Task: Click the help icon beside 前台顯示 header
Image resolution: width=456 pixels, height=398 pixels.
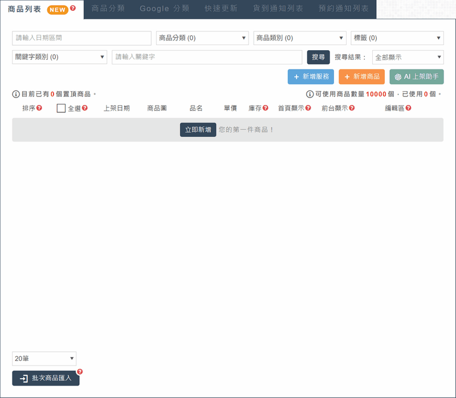Action: point(352,108)
